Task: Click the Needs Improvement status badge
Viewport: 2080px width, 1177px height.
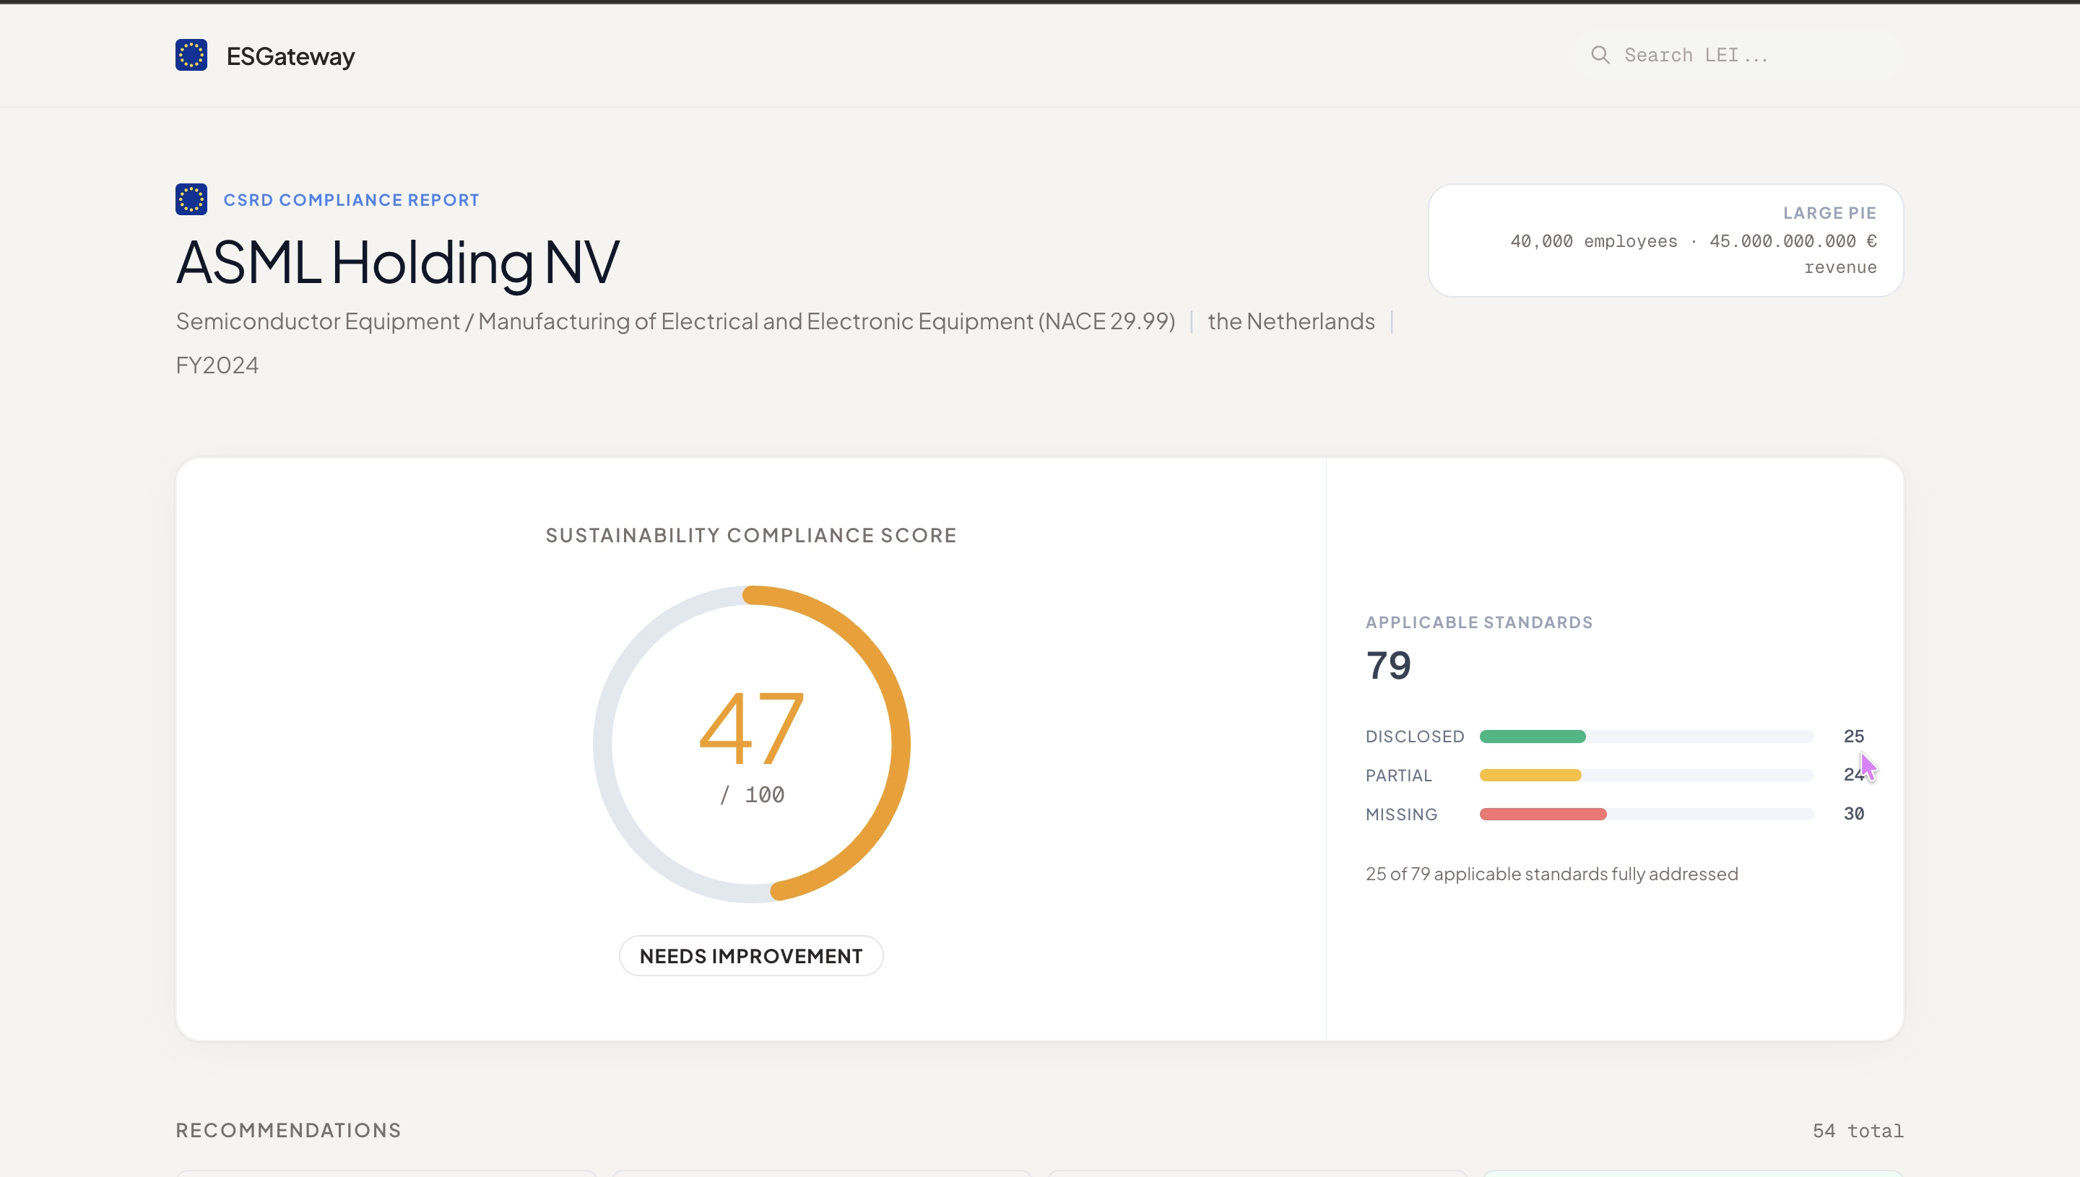Action: click(x=750, y=955)
